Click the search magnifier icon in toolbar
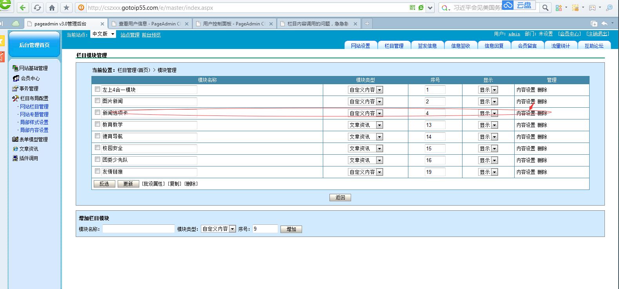The height and width of the screenshot is (289, 619). (545, 7)
